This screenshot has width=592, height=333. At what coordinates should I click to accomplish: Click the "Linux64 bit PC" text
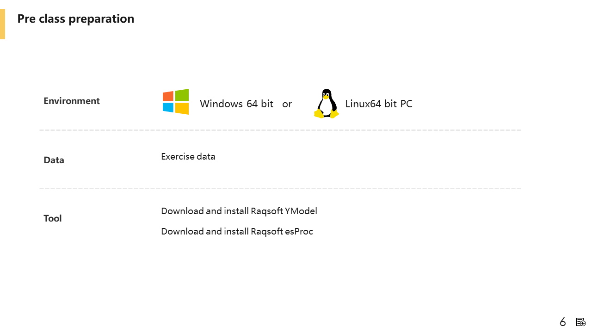point(379,104)
